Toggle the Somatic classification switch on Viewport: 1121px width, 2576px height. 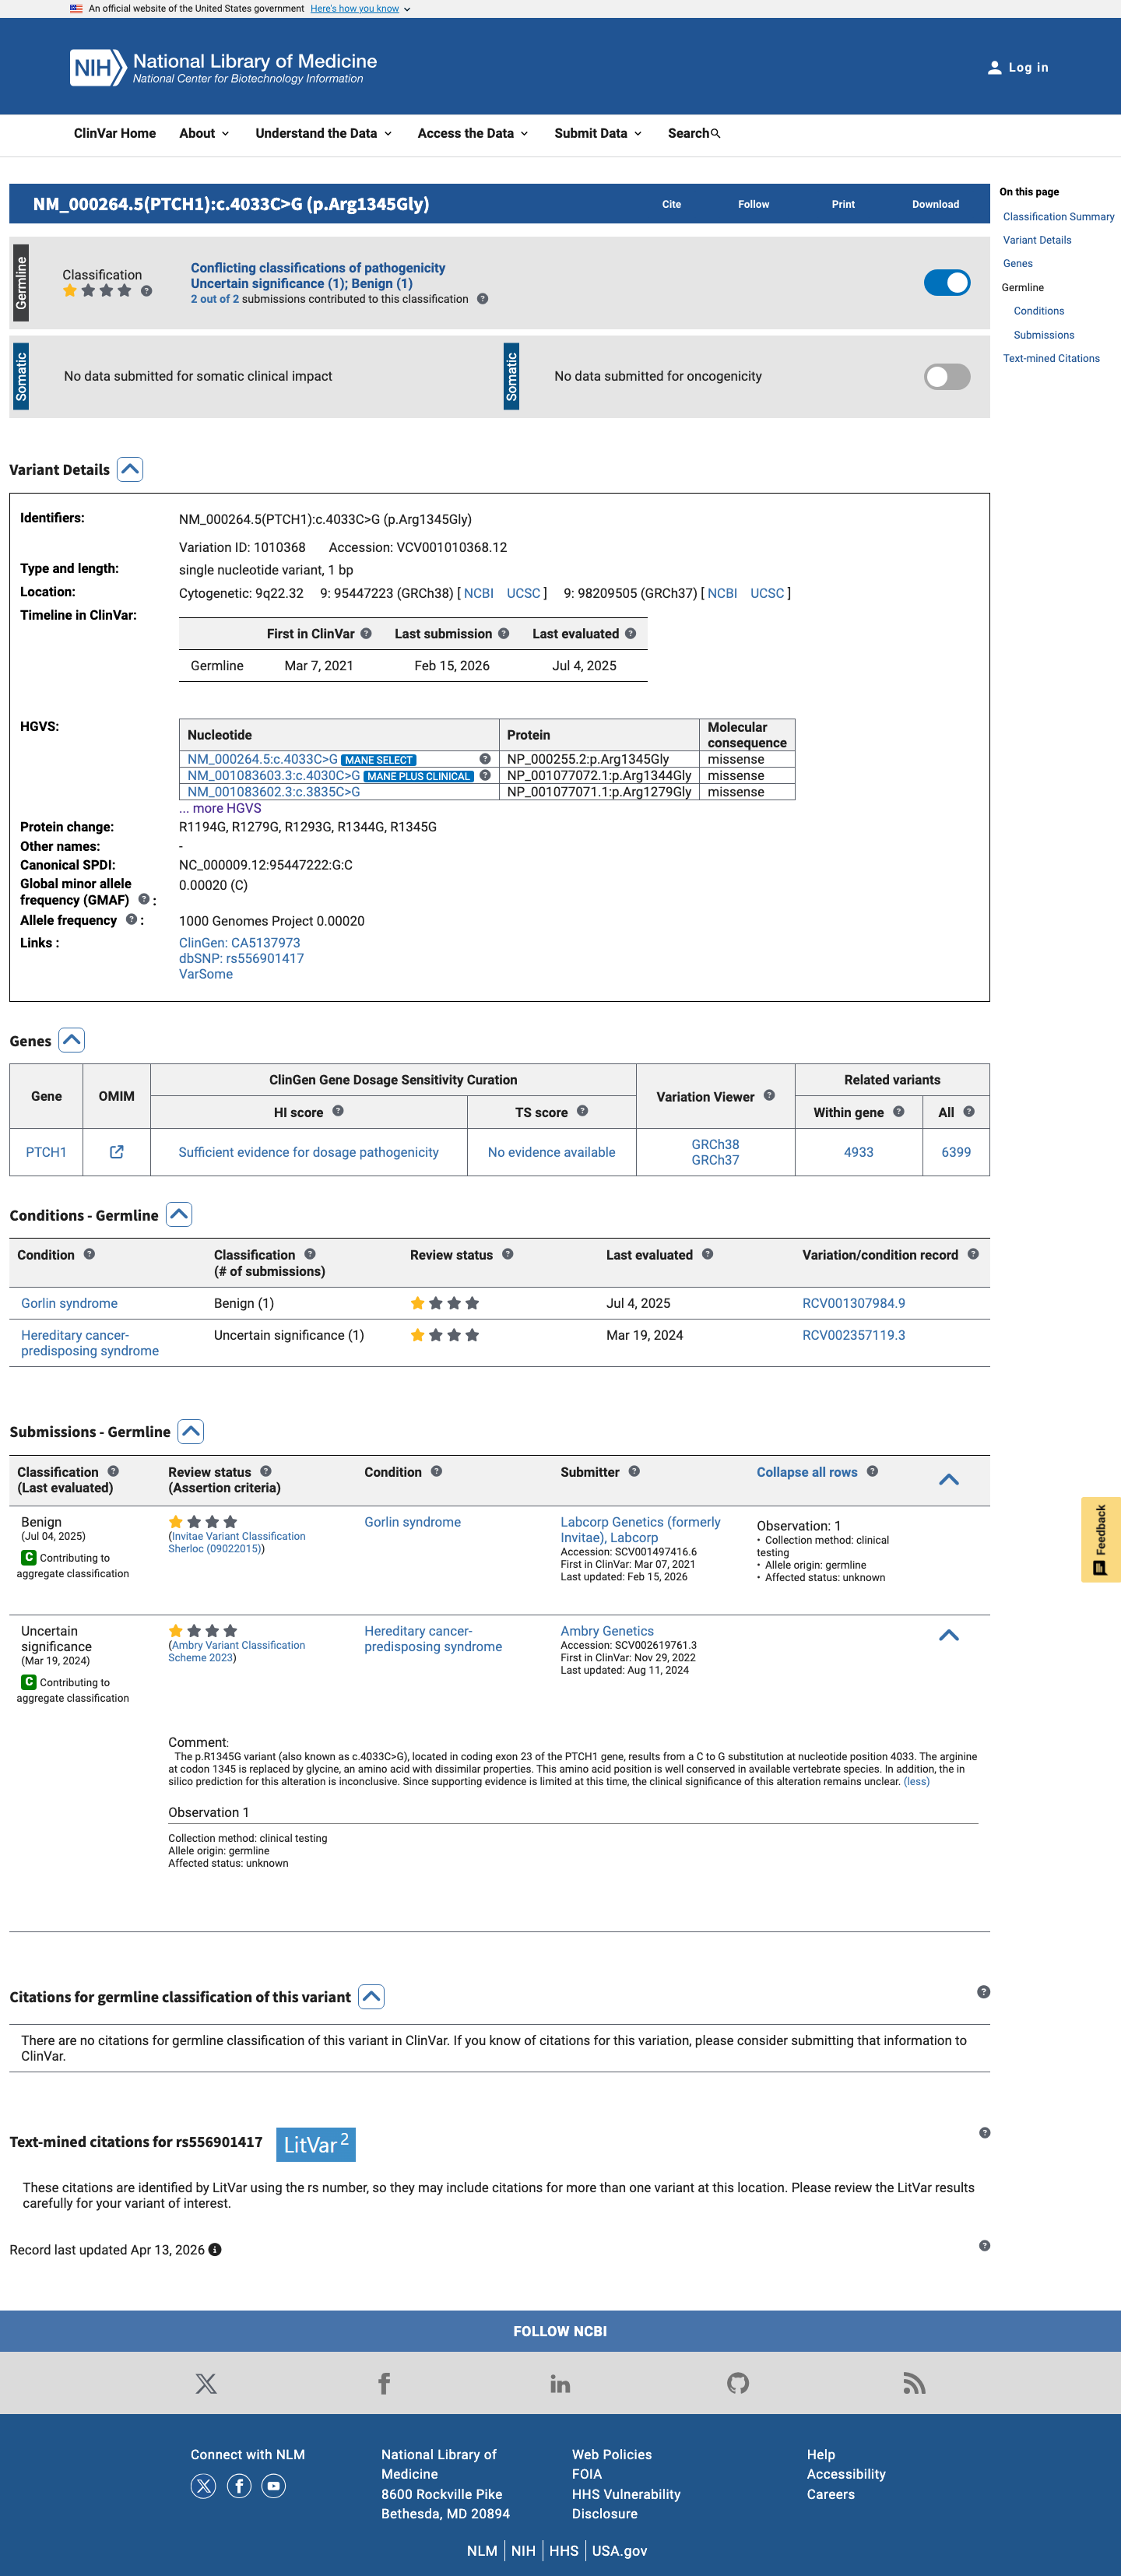[947, 377]
